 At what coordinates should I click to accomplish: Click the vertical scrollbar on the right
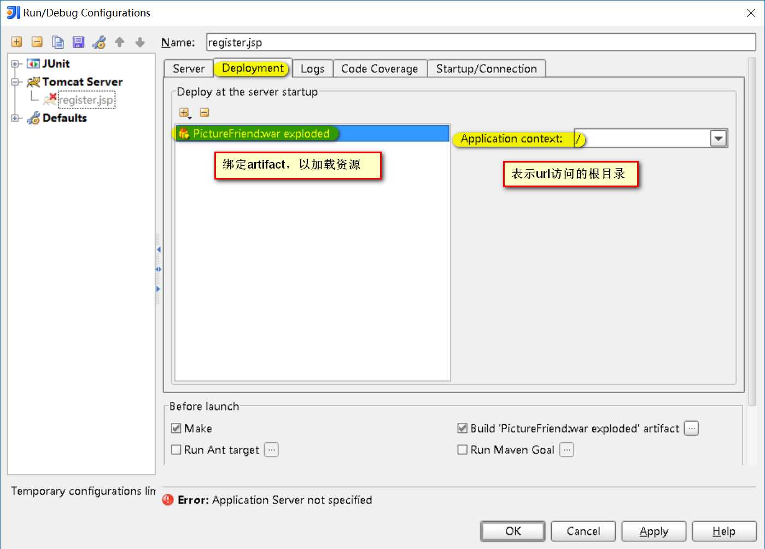tap(752, 232)
